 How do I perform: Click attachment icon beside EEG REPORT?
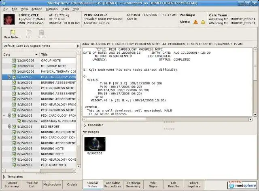[x=9, y=126]
